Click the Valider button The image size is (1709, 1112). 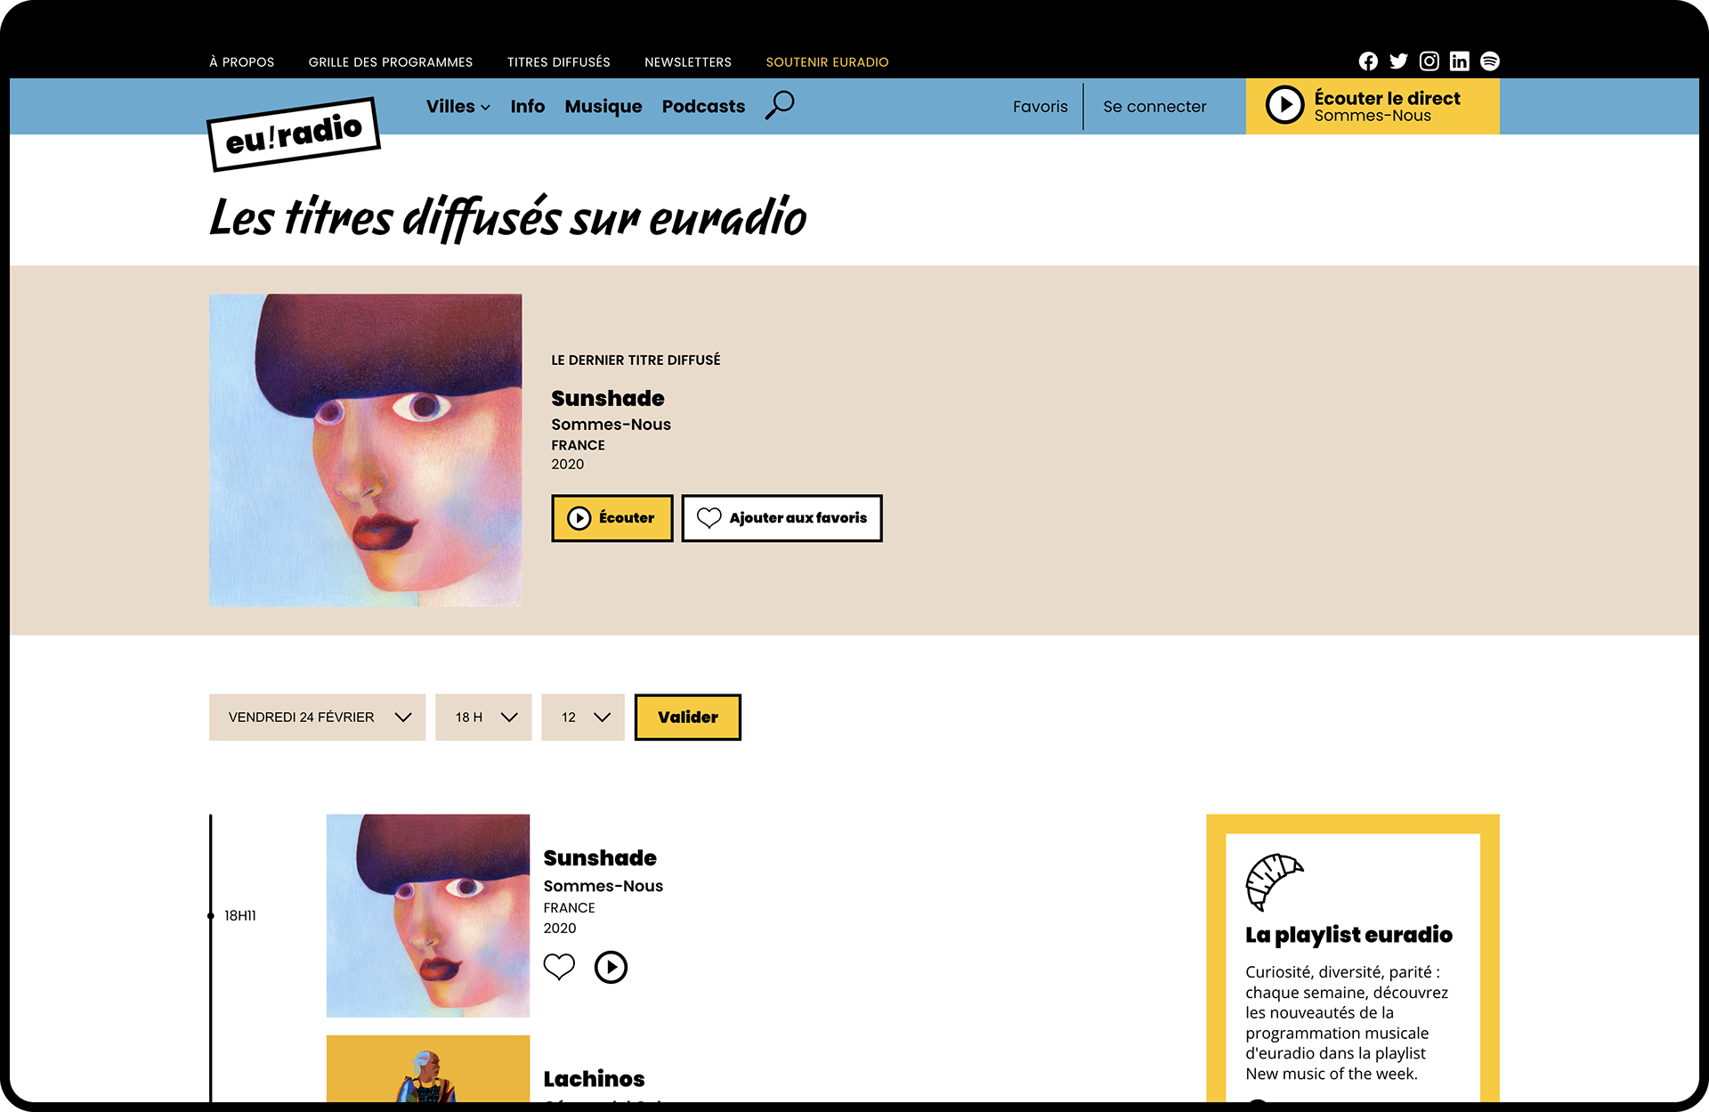tap(688, 718)
